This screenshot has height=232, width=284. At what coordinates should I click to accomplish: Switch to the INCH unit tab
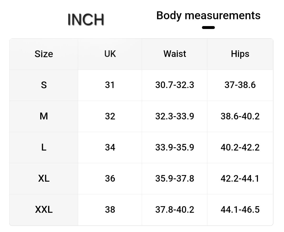[x=86, y=19]
